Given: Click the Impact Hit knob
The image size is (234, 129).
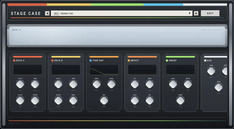Looking at the screenshot, I should [x=135, y=84].
